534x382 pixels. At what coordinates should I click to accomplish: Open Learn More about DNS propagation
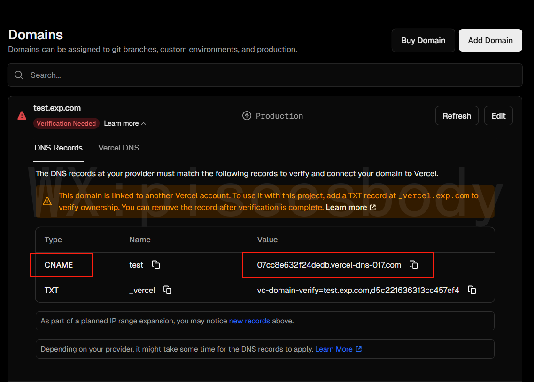tap(338, 349)
